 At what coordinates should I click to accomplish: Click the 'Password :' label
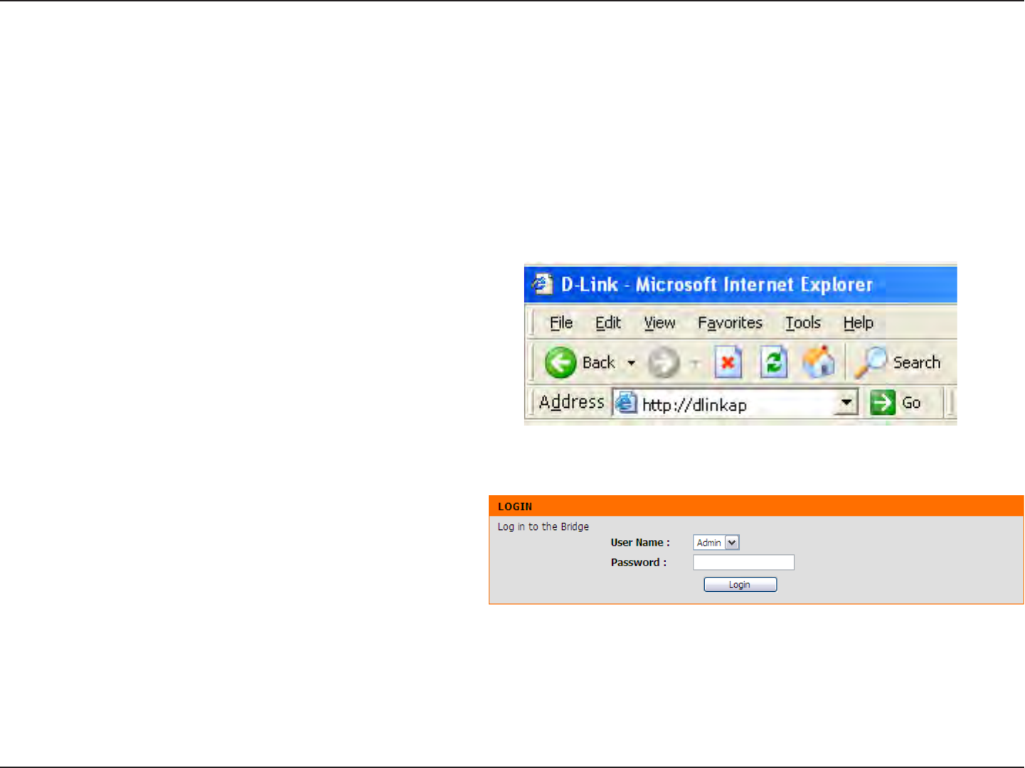tap(639, 563)
